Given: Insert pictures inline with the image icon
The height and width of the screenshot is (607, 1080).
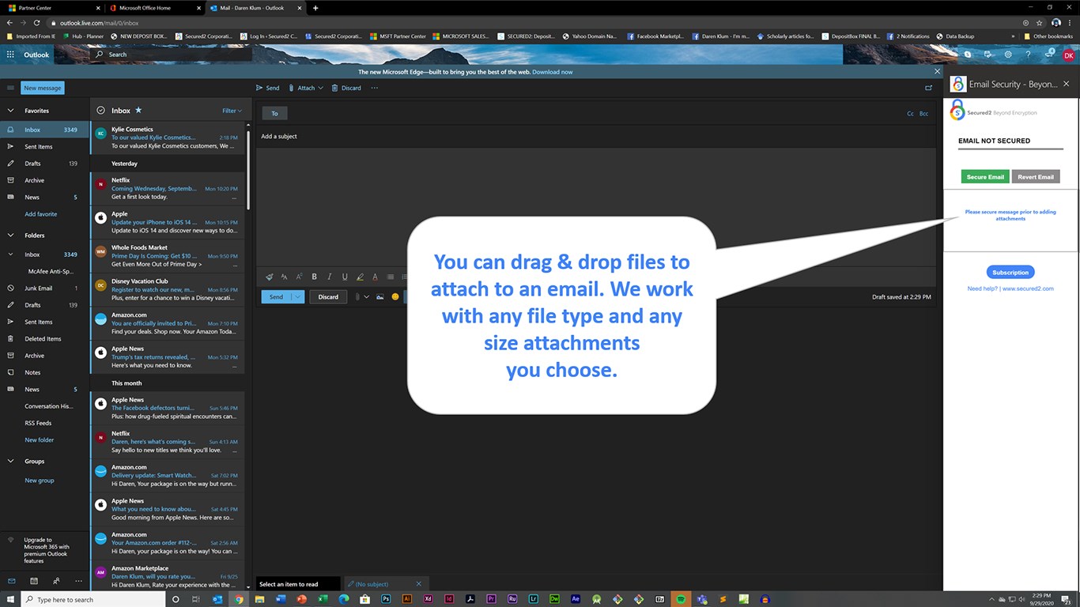Looking at the screenshot, I should pos(380,297).
